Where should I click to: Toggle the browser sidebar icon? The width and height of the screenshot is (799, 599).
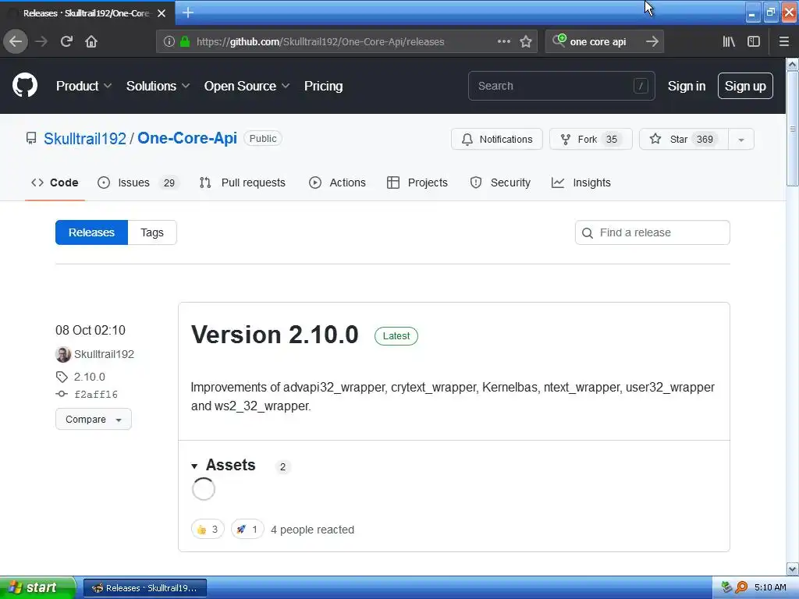pyautogui.click(x=754, y=42)
